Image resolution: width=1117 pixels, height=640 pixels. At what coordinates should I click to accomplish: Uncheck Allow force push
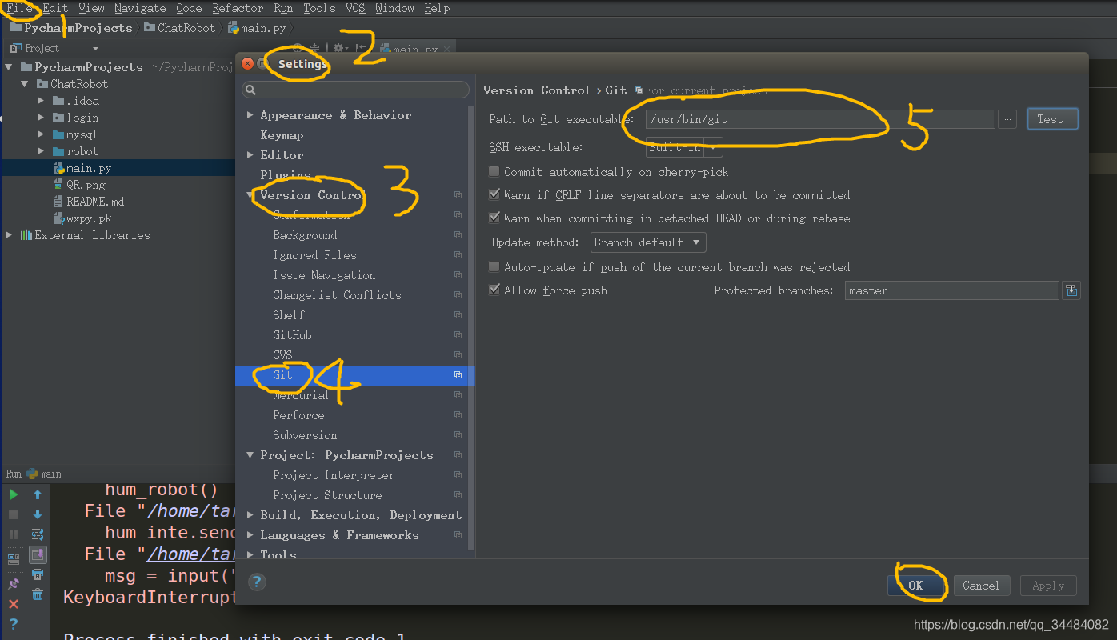494,290
